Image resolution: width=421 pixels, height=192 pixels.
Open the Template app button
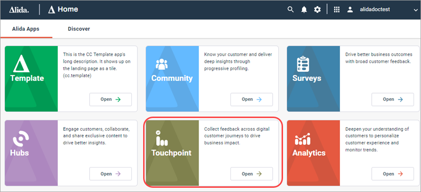pos(111,99)
